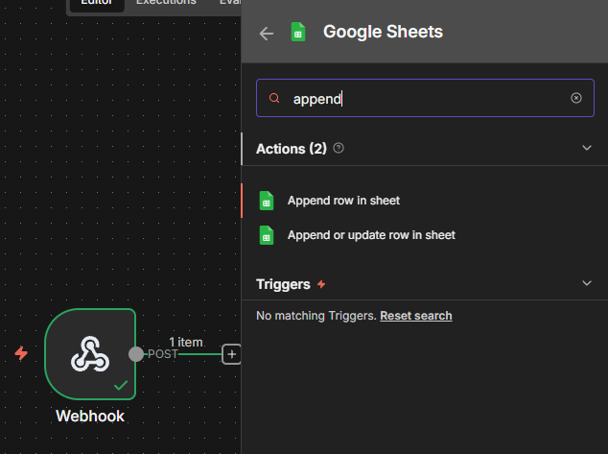The image size is (608, 454).
Task: Click the Reset search link
Action: tap(415, 316)
